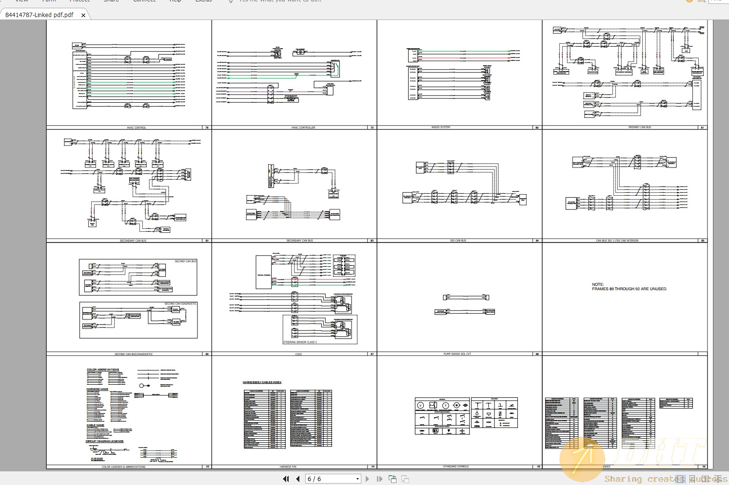
Task: Enable single page view mode
Action: (x=681, y=479)
